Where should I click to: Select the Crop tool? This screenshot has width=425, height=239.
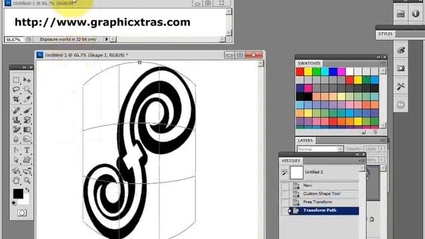(x=16, y=99)
